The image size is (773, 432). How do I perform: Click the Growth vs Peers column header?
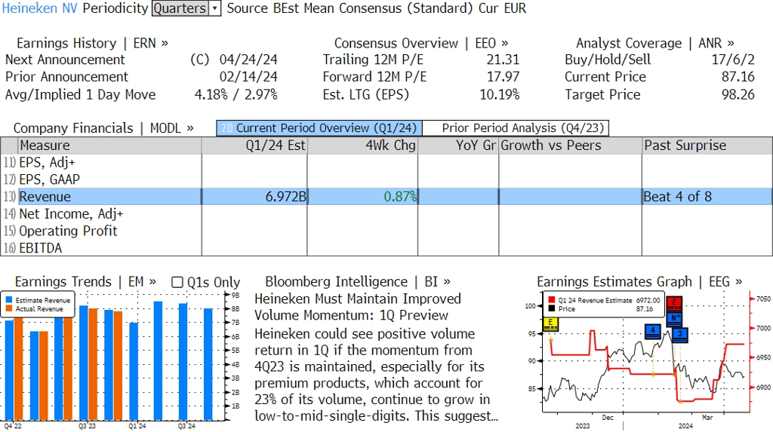(x=571, y=146)
